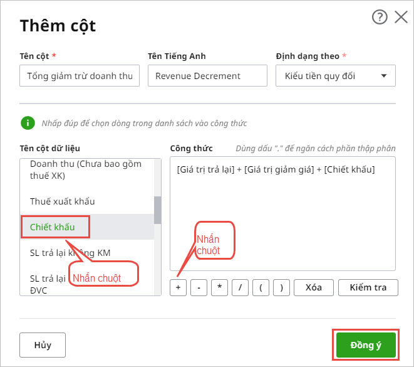Confirm with the Đồng ý button
414x367 pixels.
coord(365,344)
